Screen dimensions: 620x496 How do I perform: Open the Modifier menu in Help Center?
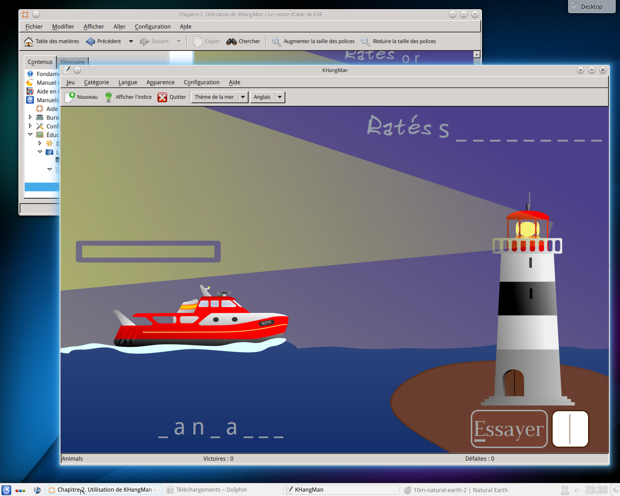tap(63, 27)
